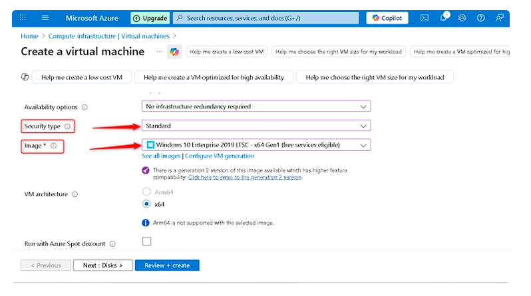This screenshot has height=296, width=531.
Task: Click Next : Disks button
Action: click(x=103, y=265)
